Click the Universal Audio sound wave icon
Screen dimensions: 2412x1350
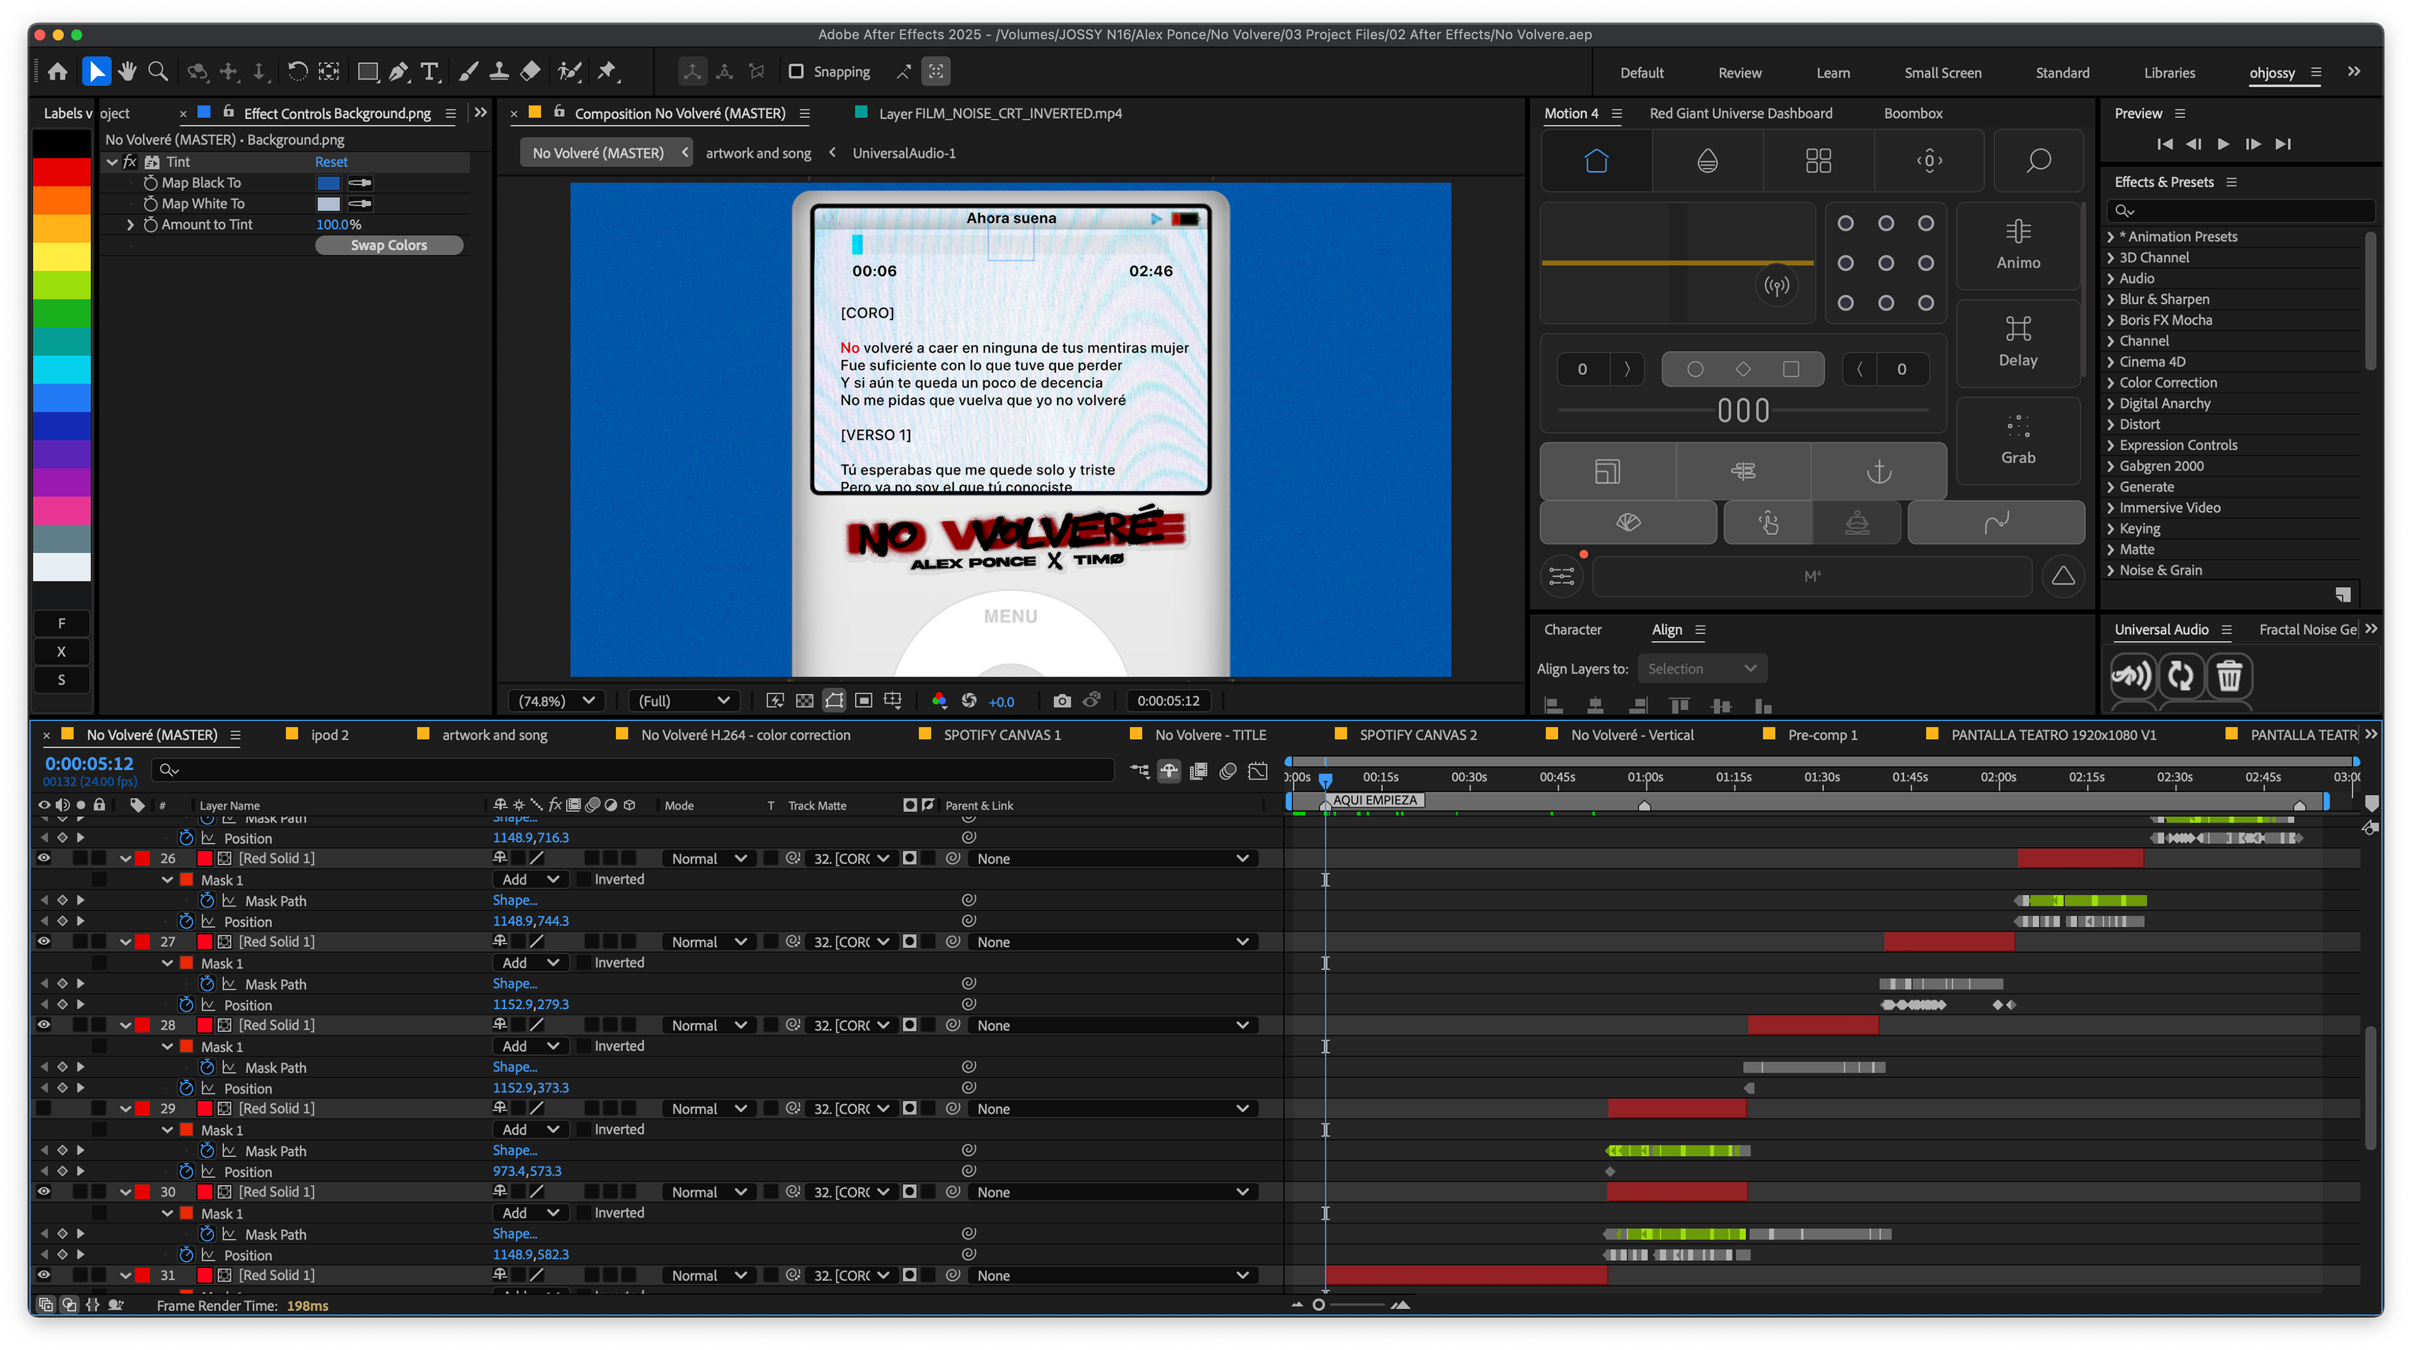(2132, 675)
